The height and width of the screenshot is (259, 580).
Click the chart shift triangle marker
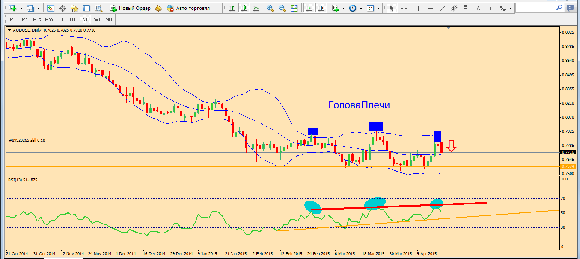[x=448, y=28]
